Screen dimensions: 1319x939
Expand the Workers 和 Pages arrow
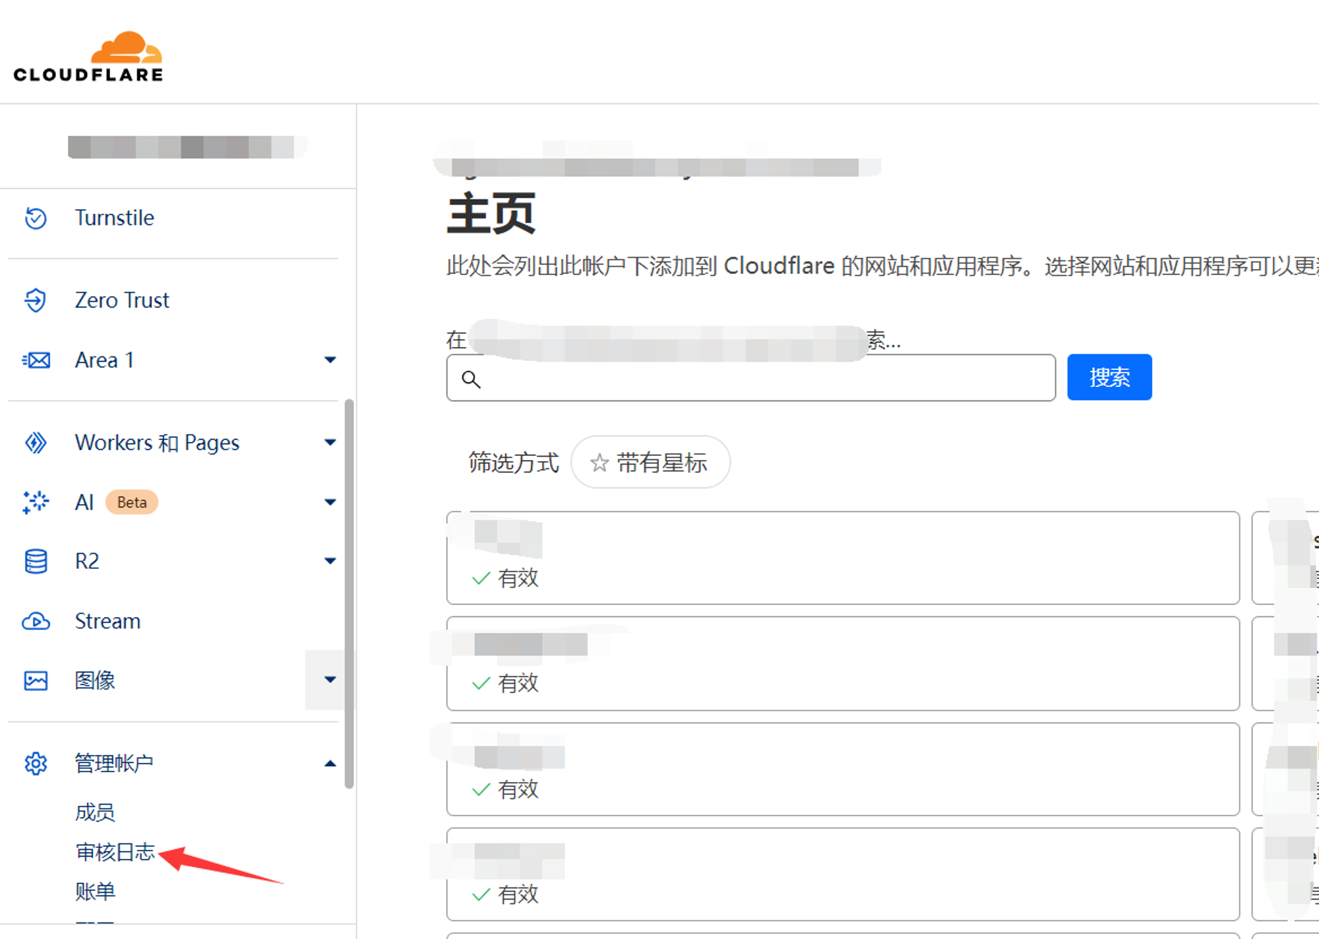(x=330, y=442)
